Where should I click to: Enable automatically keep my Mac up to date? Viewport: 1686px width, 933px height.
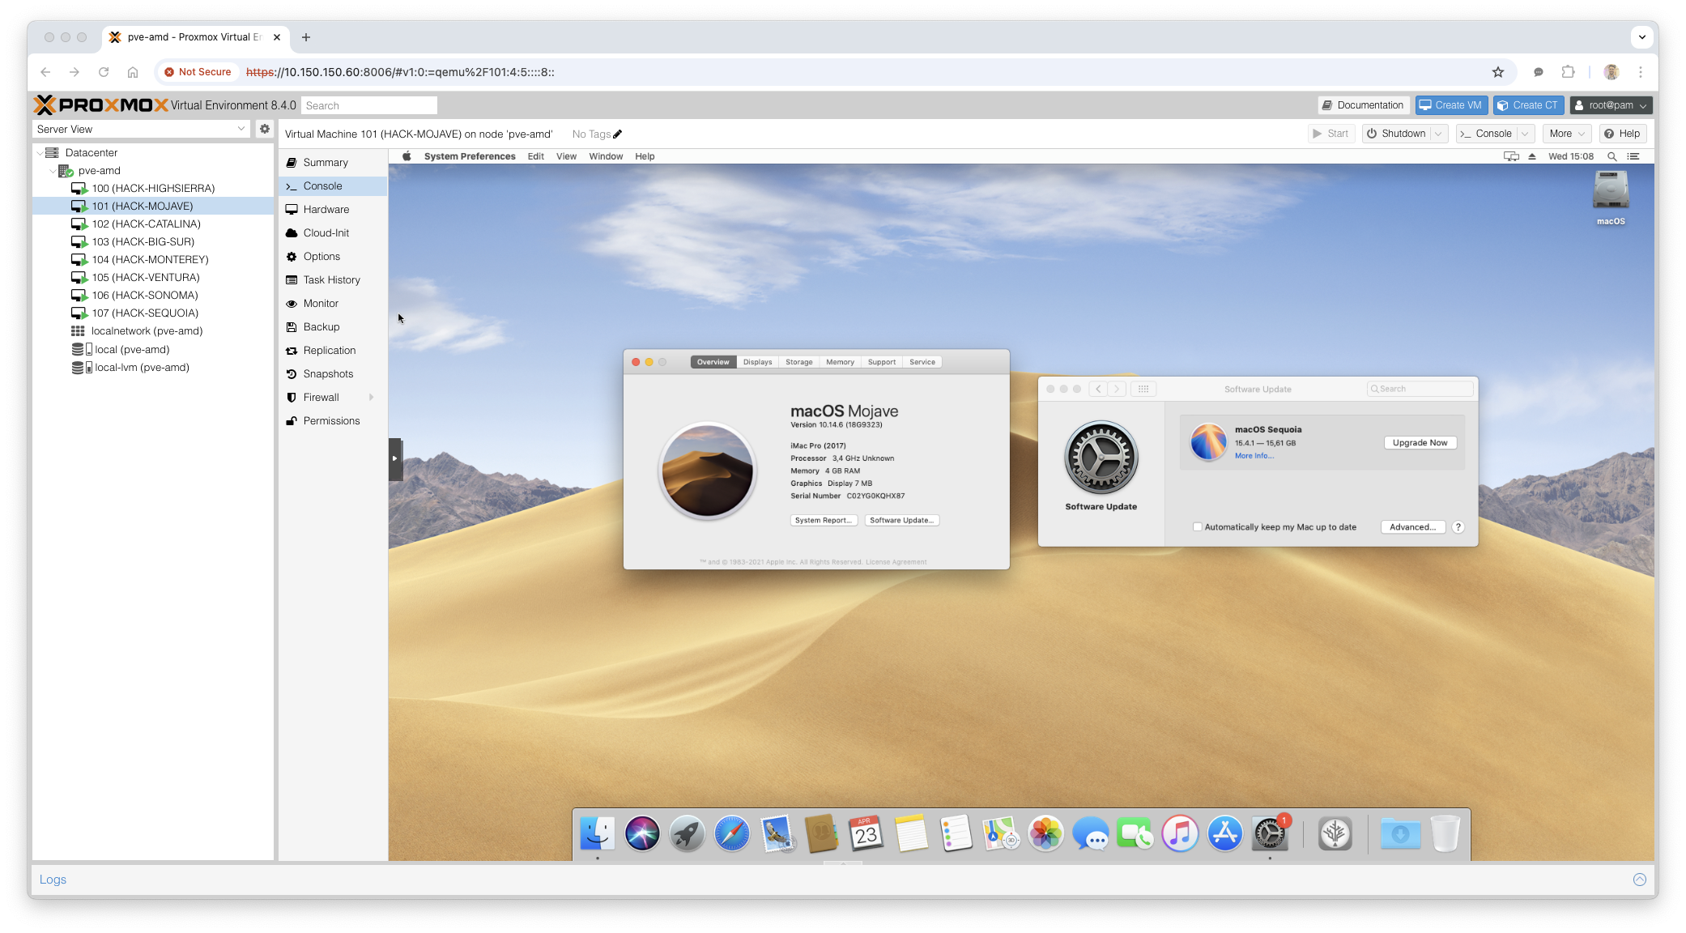tap(1197, 527)
